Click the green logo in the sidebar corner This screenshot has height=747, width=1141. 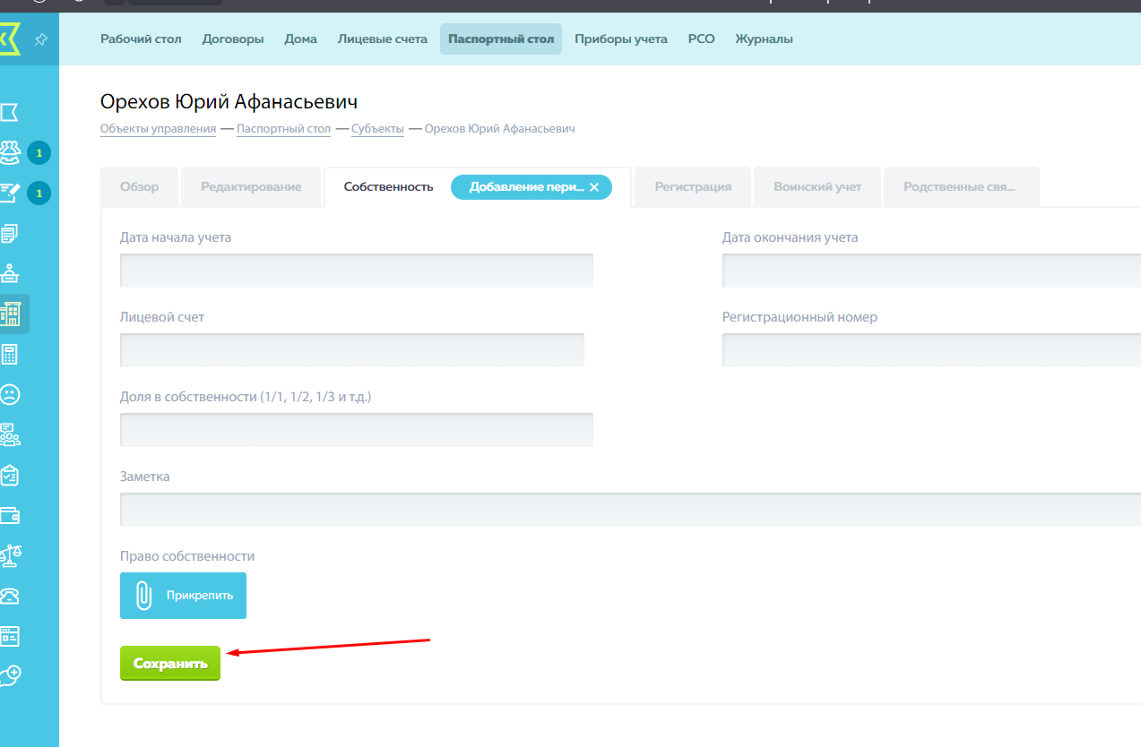click(9, 40)
